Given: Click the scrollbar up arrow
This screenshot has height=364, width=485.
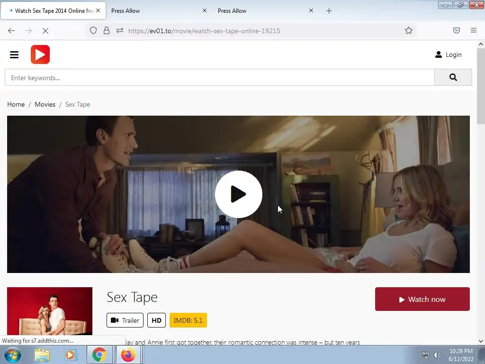Looking at the screenshot, I should tap(481, 44).
